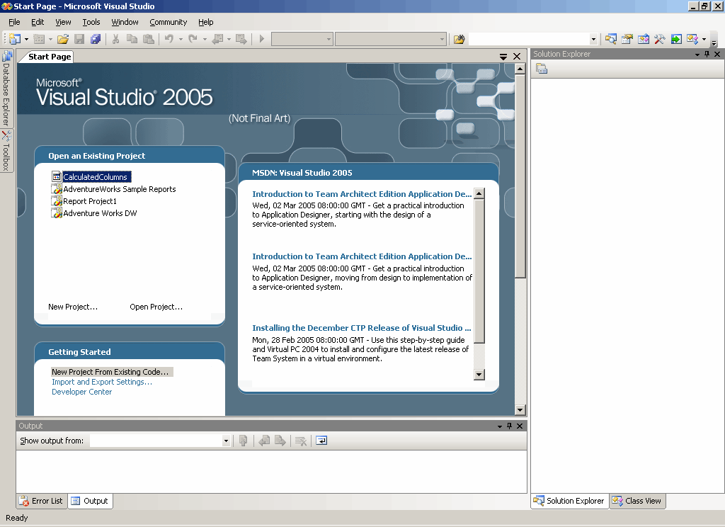The image size is (725, 527).
Task: Click the Toolbox hammer and wrench icon
Action: (x=660, y=39)
